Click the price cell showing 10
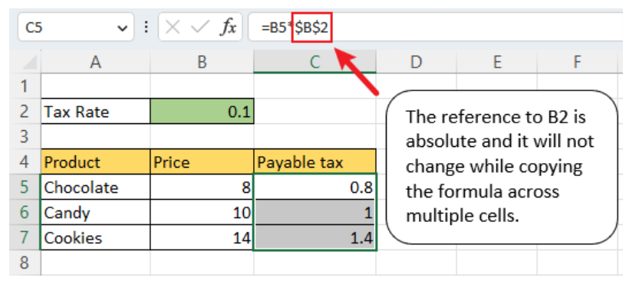Viewport: 629px width, 294px height. tap(202, 212)
